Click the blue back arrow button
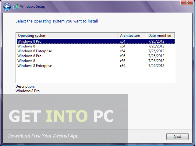The height and width of the screenshot is (146, 195). 7,7
